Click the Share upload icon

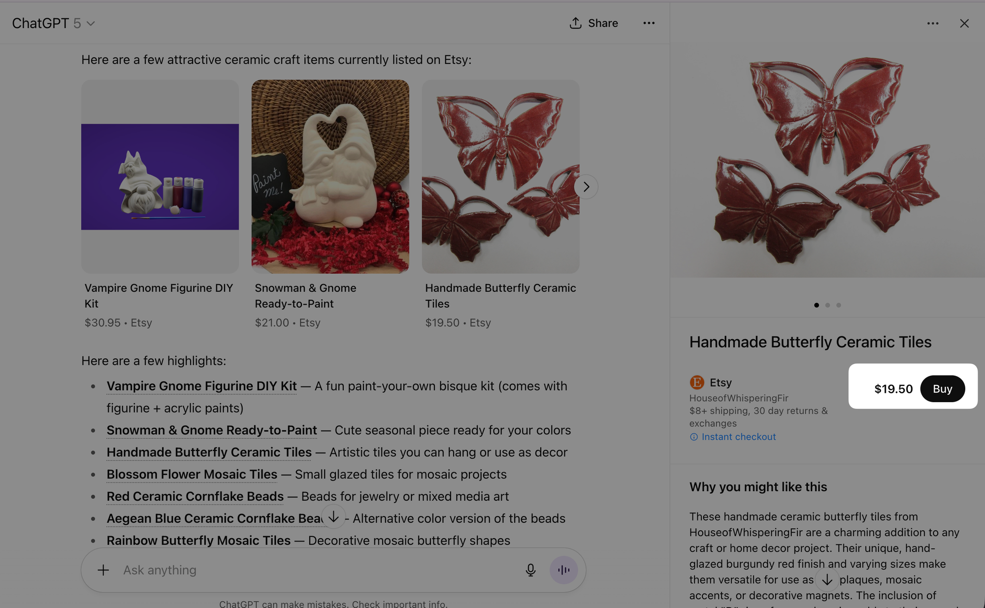575,23
